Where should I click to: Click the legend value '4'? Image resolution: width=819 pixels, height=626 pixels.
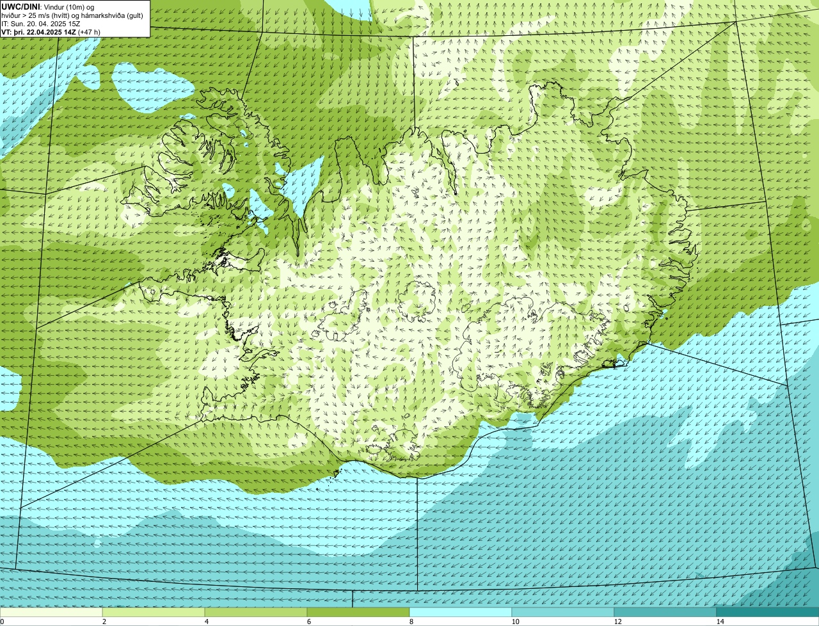tap(206, 622)
